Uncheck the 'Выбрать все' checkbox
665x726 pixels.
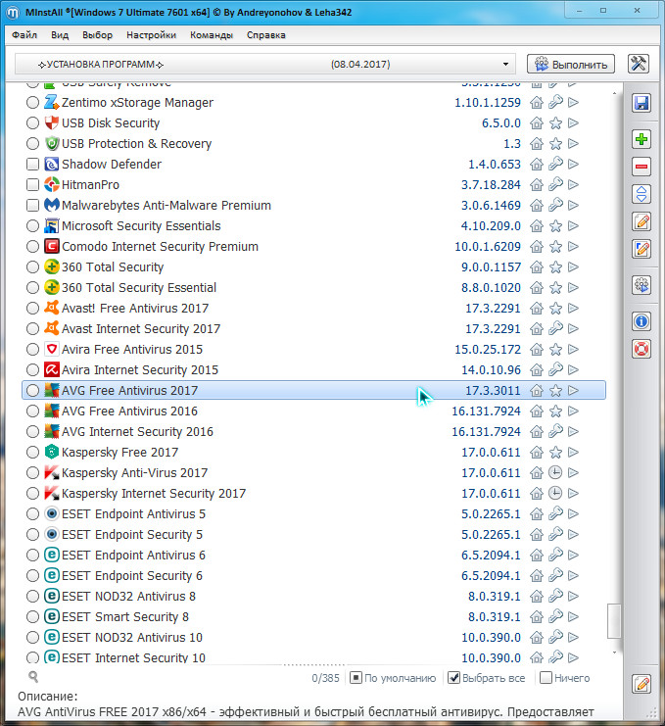coord(454,678)
